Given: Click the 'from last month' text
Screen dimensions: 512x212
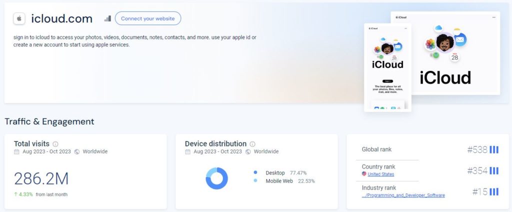Looking at the screenshot, I should point(51,194).
